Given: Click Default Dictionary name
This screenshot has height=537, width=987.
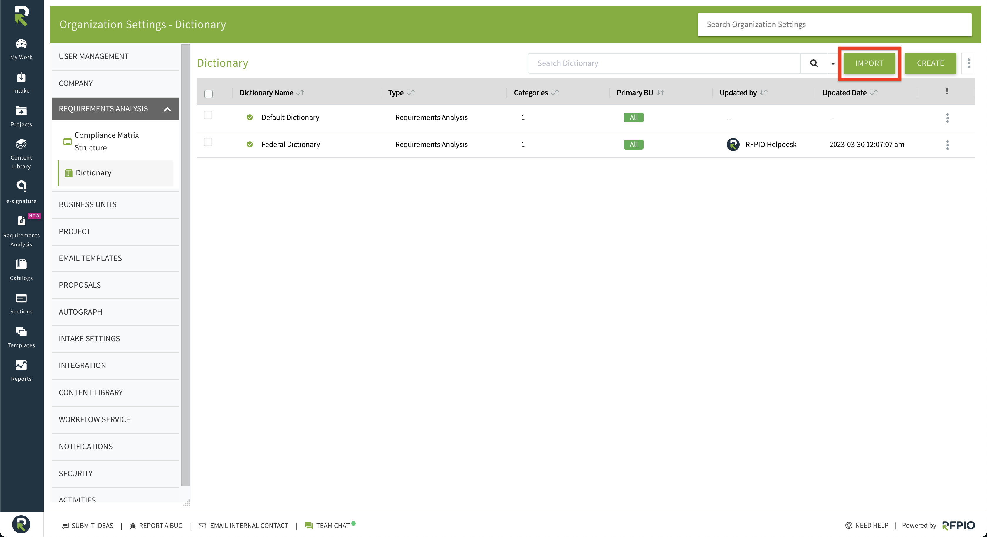Looking at the screenshot, I should tap(291, 118).
